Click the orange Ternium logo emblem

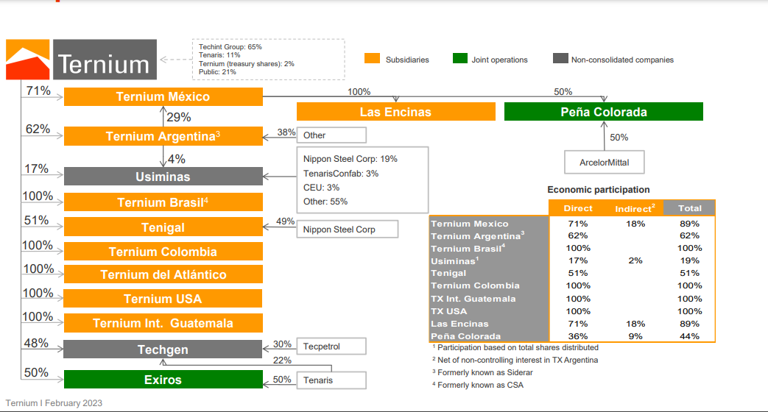point(29,60)
